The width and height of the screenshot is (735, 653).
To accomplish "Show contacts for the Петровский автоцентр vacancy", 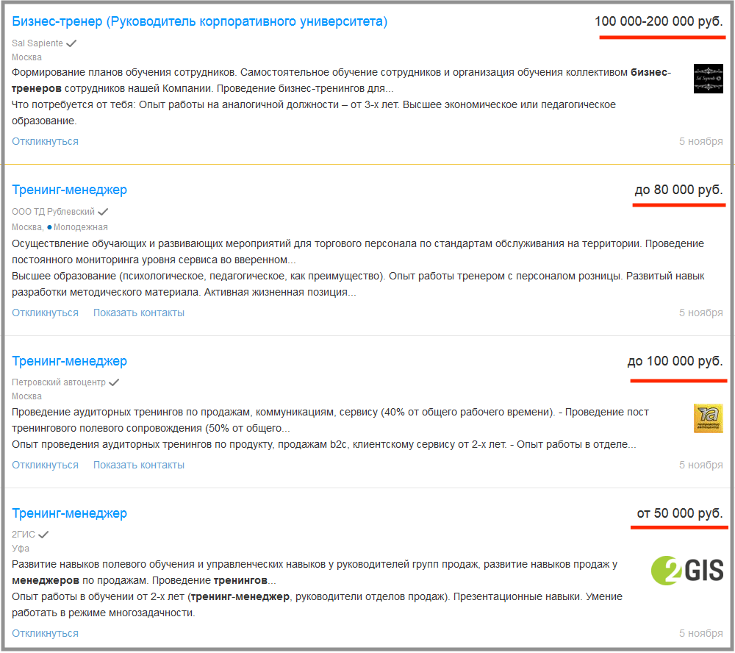I will [138, 465].
